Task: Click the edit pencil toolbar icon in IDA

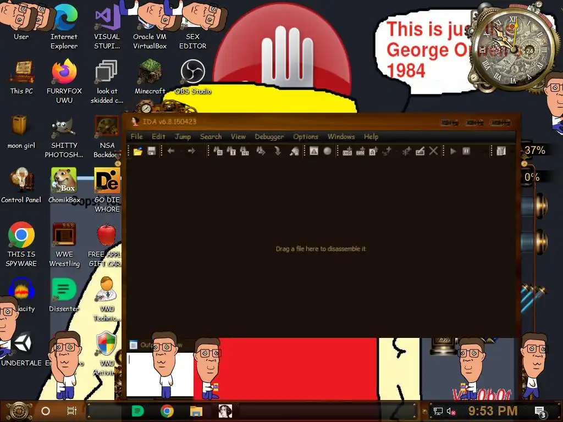Action: click(x=420, y=151)
